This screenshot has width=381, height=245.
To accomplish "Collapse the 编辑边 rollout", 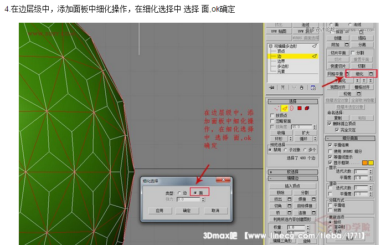I will (293, 178).
